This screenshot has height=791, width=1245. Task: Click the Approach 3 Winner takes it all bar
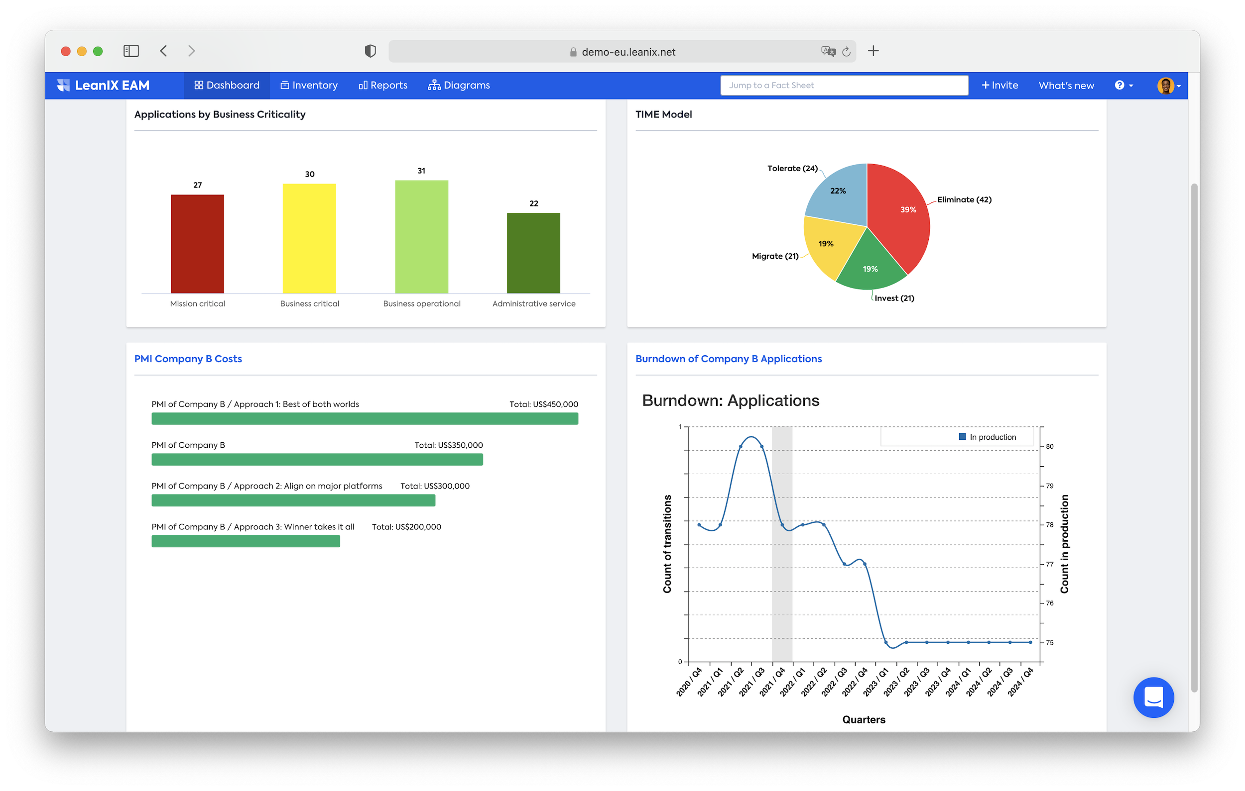point(246,541)
